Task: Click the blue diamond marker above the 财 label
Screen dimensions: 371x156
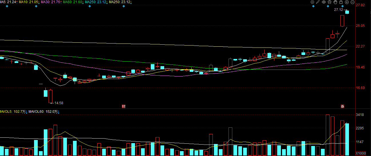Action: [x=124, y=6]
